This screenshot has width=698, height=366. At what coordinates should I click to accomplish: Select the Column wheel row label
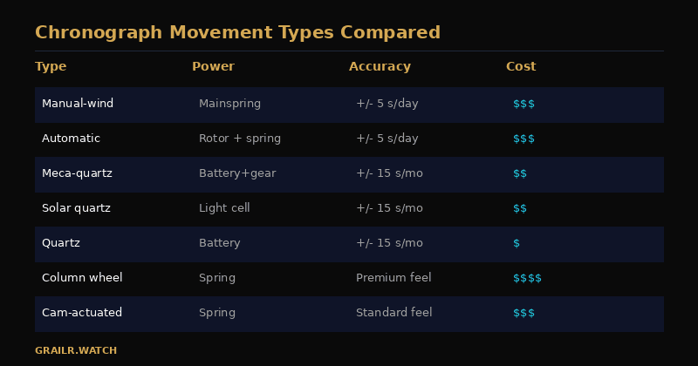click(82, 278)
